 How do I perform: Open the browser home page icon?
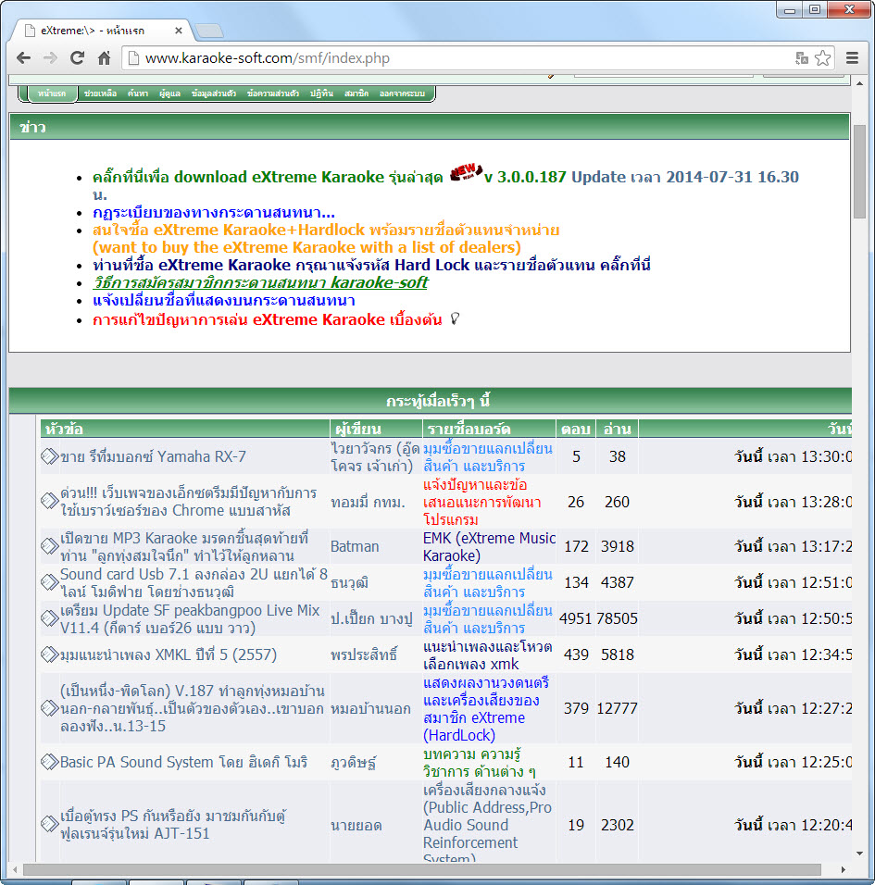104,57
